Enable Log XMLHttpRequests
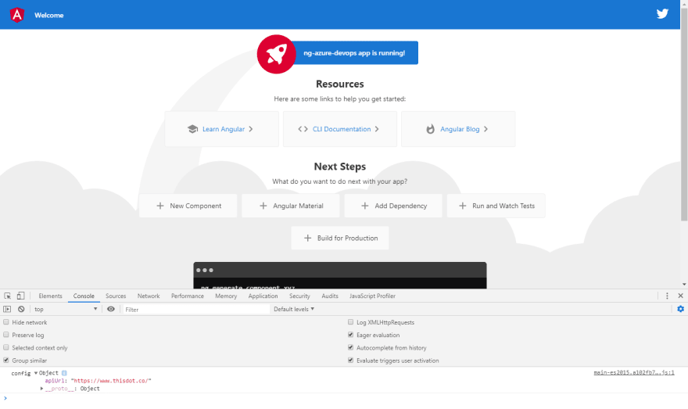 tap(350, 322)
